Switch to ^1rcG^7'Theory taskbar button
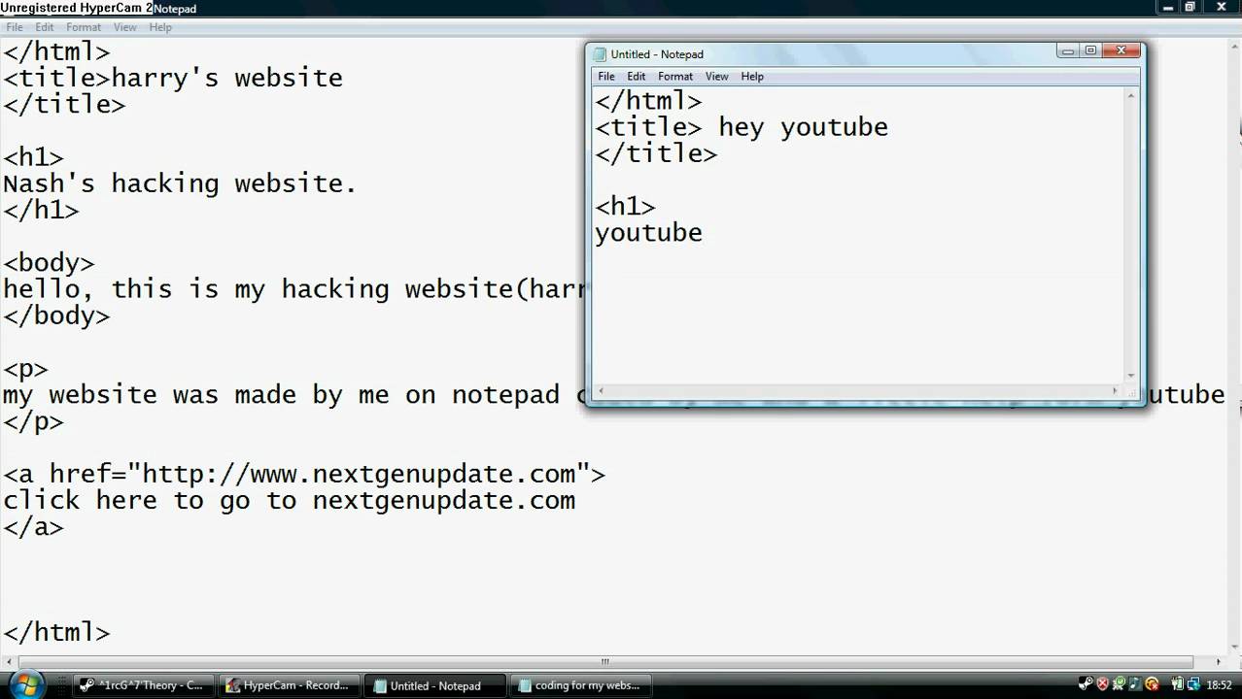The height and width of the screenshot is (699, 1242). click(142, 685)
